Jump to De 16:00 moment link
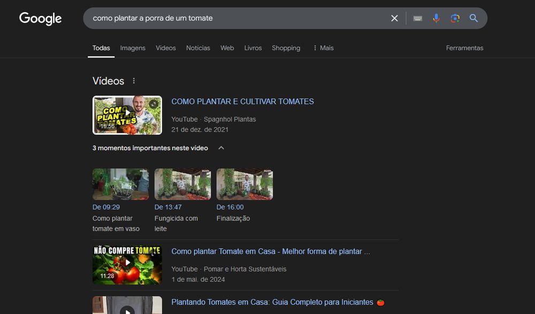The image size is (535, 314). coord(230,207)
